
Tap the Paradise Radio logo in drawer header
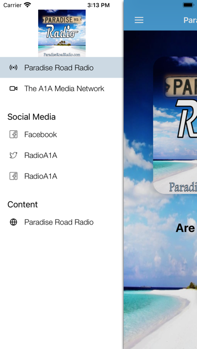point(62,33)
